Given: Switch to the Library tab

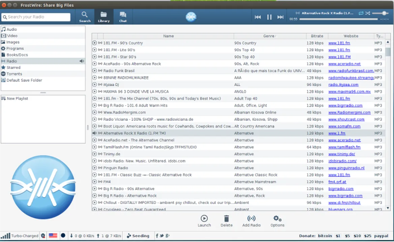Looking at the screenshot, I should 103,16.
